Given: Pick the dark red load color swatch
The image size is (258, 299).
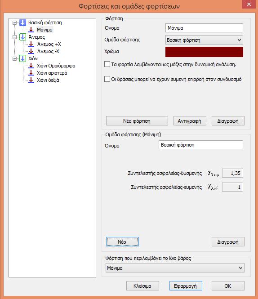Looking at the screenshot, I should pyautogui.click(x=204, y=52).
